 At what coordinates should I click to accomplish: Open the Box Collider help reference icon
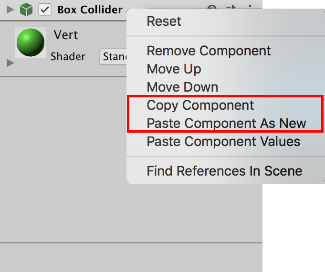click(x=212, y=7)
